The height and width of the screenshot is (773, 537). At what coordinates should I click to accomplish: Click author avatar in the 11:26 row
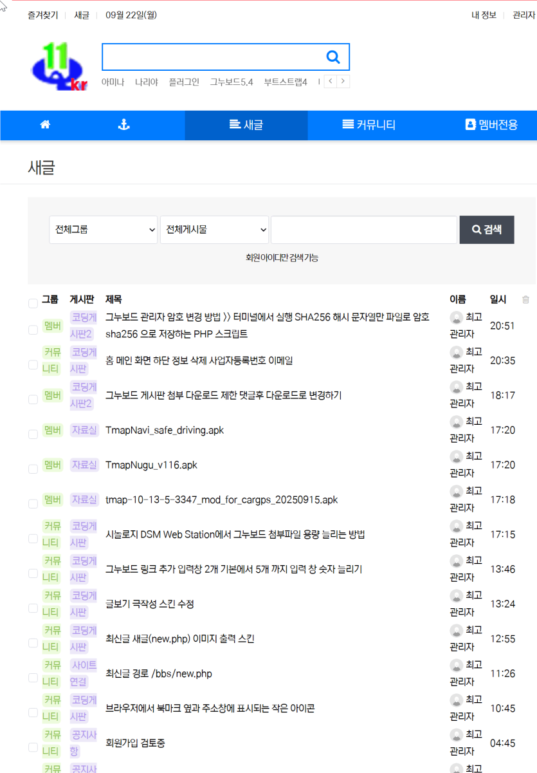click(456, 665)
